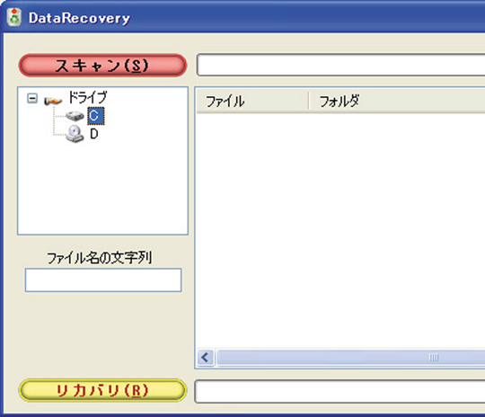Click the text field beside the scan button
The image size is (485, 417).
point(341,65)
